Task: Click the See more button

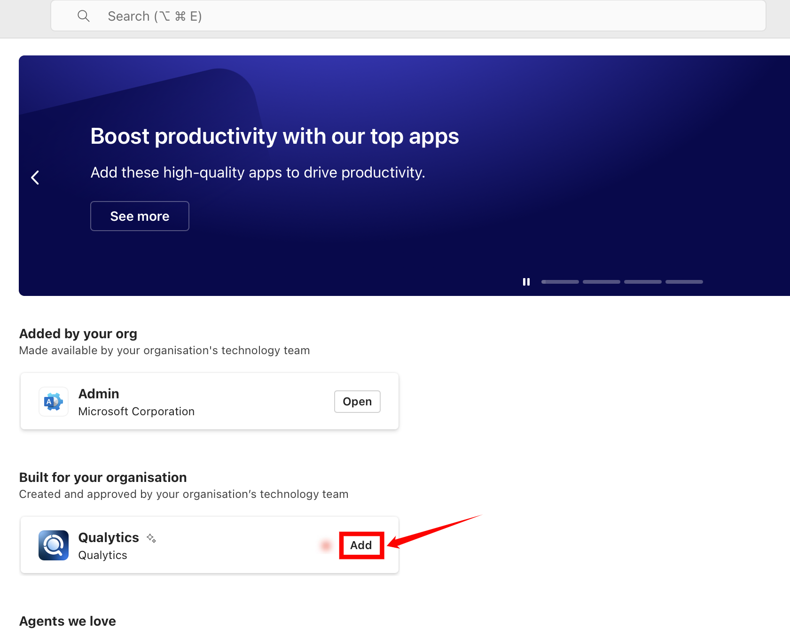Action: pos(140,216)
